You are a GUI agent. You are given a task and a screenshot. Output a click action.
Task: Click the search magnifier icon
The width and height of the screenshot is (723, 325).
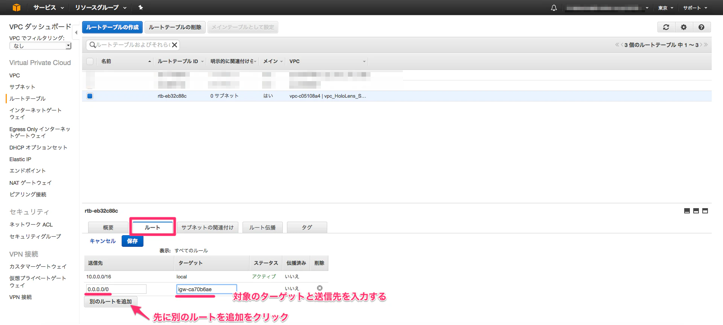[x=93, y=45]
